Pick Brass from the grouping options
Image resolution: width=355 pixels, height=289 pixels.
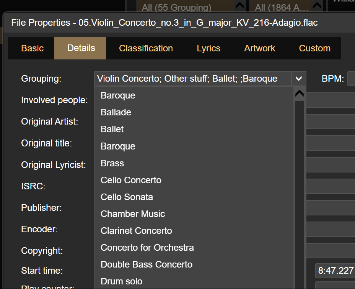112,163
